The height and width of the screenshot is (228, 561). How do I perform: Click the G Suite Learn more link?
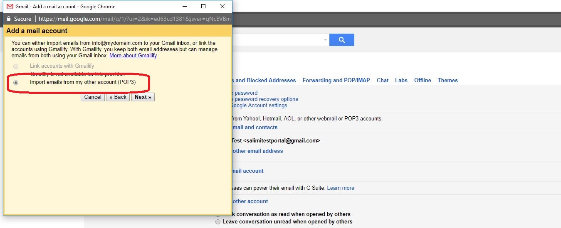click(341, 188)
